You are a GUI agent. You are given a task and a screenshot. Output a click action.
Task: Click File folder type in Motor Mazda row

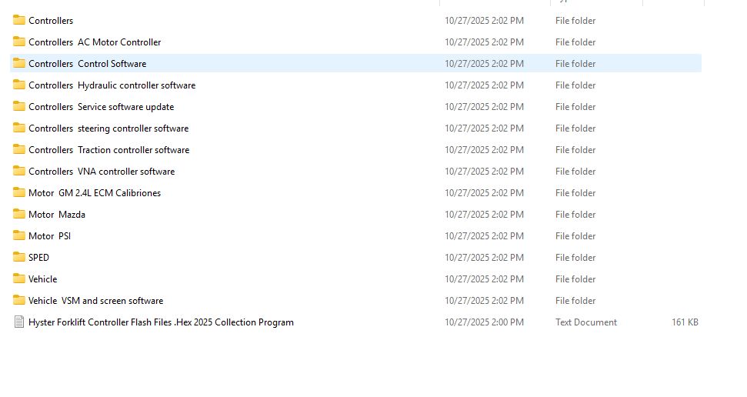tap(575, 215)
